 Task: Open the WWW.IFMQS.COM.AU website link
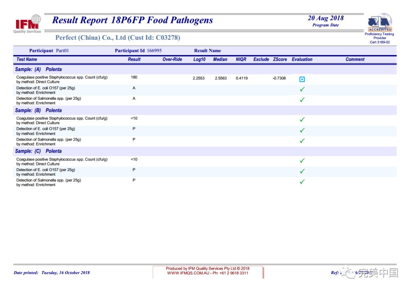tap(188, 273)
